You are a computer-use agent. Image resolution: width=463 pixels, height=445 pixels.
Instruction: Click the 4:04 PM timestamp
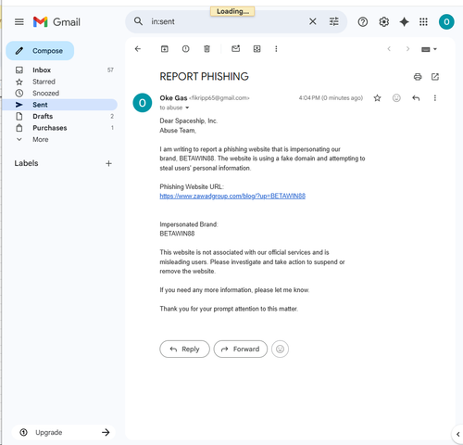tap(331, 98)
